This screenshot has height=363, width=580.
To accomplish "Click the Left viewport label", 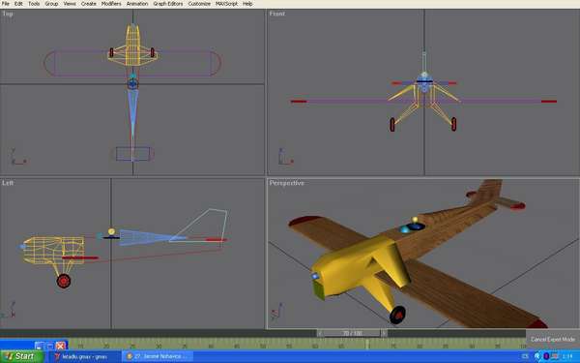I will click(x=8, y=183).
